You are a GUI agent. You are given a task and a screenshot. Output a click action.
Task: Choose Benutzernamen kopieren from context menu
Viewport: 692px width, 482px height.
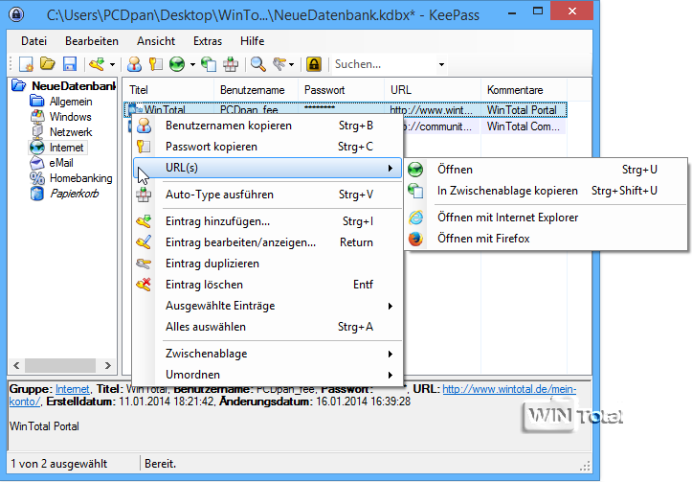(x=267, y=126)
